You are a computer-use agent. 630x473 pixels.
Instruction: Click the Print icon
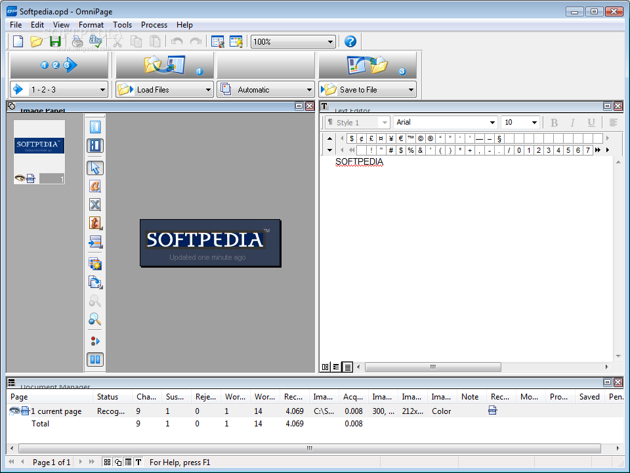click(x=77, y=41)
